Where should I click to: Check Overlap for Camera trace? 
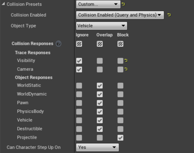(x=100, y=69)
